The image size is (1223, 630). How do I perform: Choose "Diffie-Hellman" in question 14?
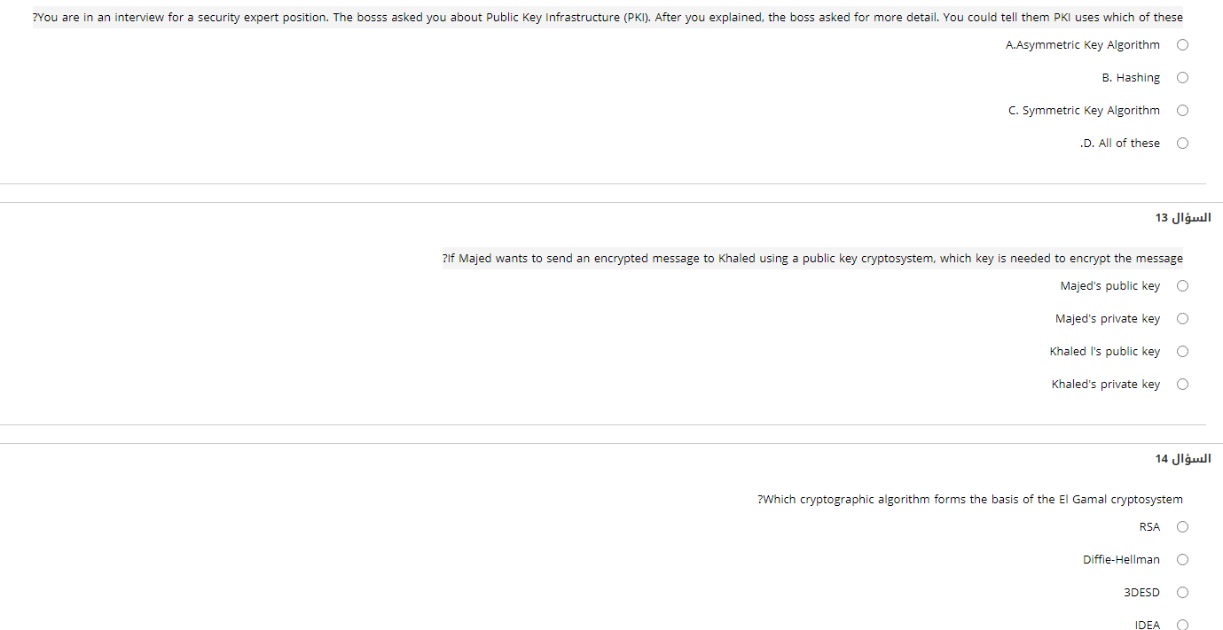1182,559
